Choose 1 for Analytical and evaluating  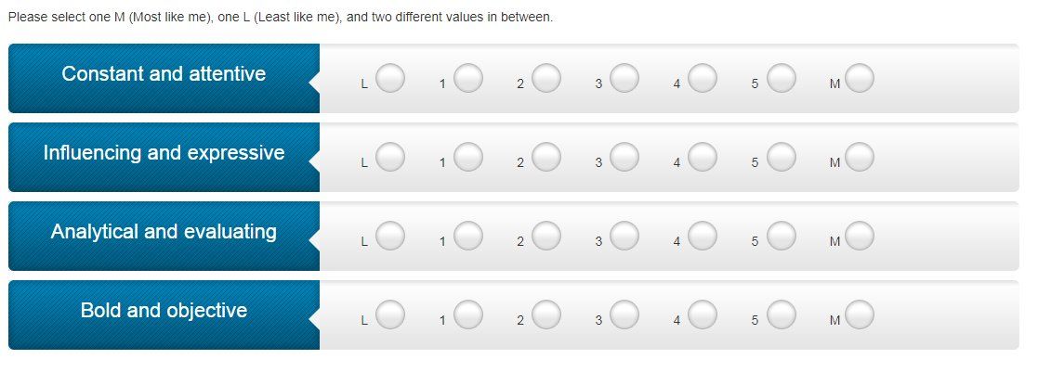[468, 237]
